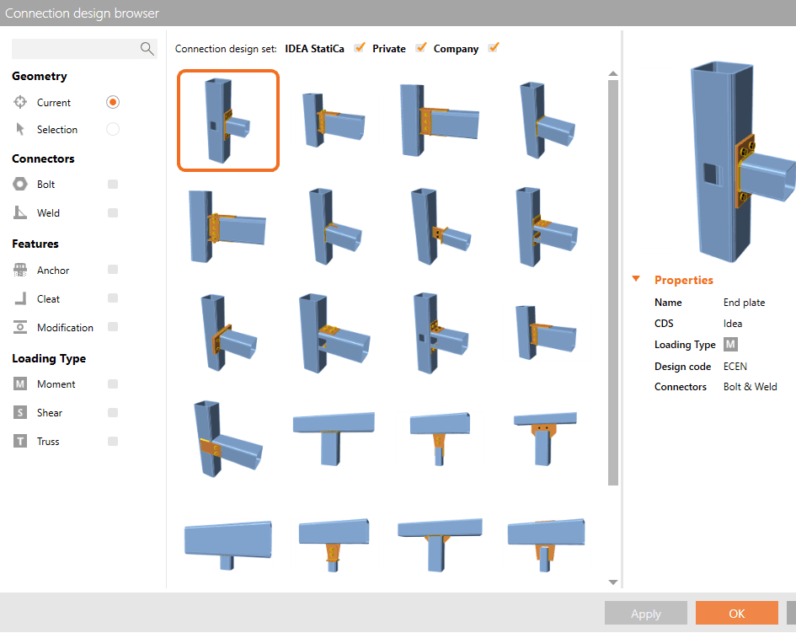Select third-row third thumbnail with column opening
The height and width of the screenshot is (633, 796).
click(441, 333)
